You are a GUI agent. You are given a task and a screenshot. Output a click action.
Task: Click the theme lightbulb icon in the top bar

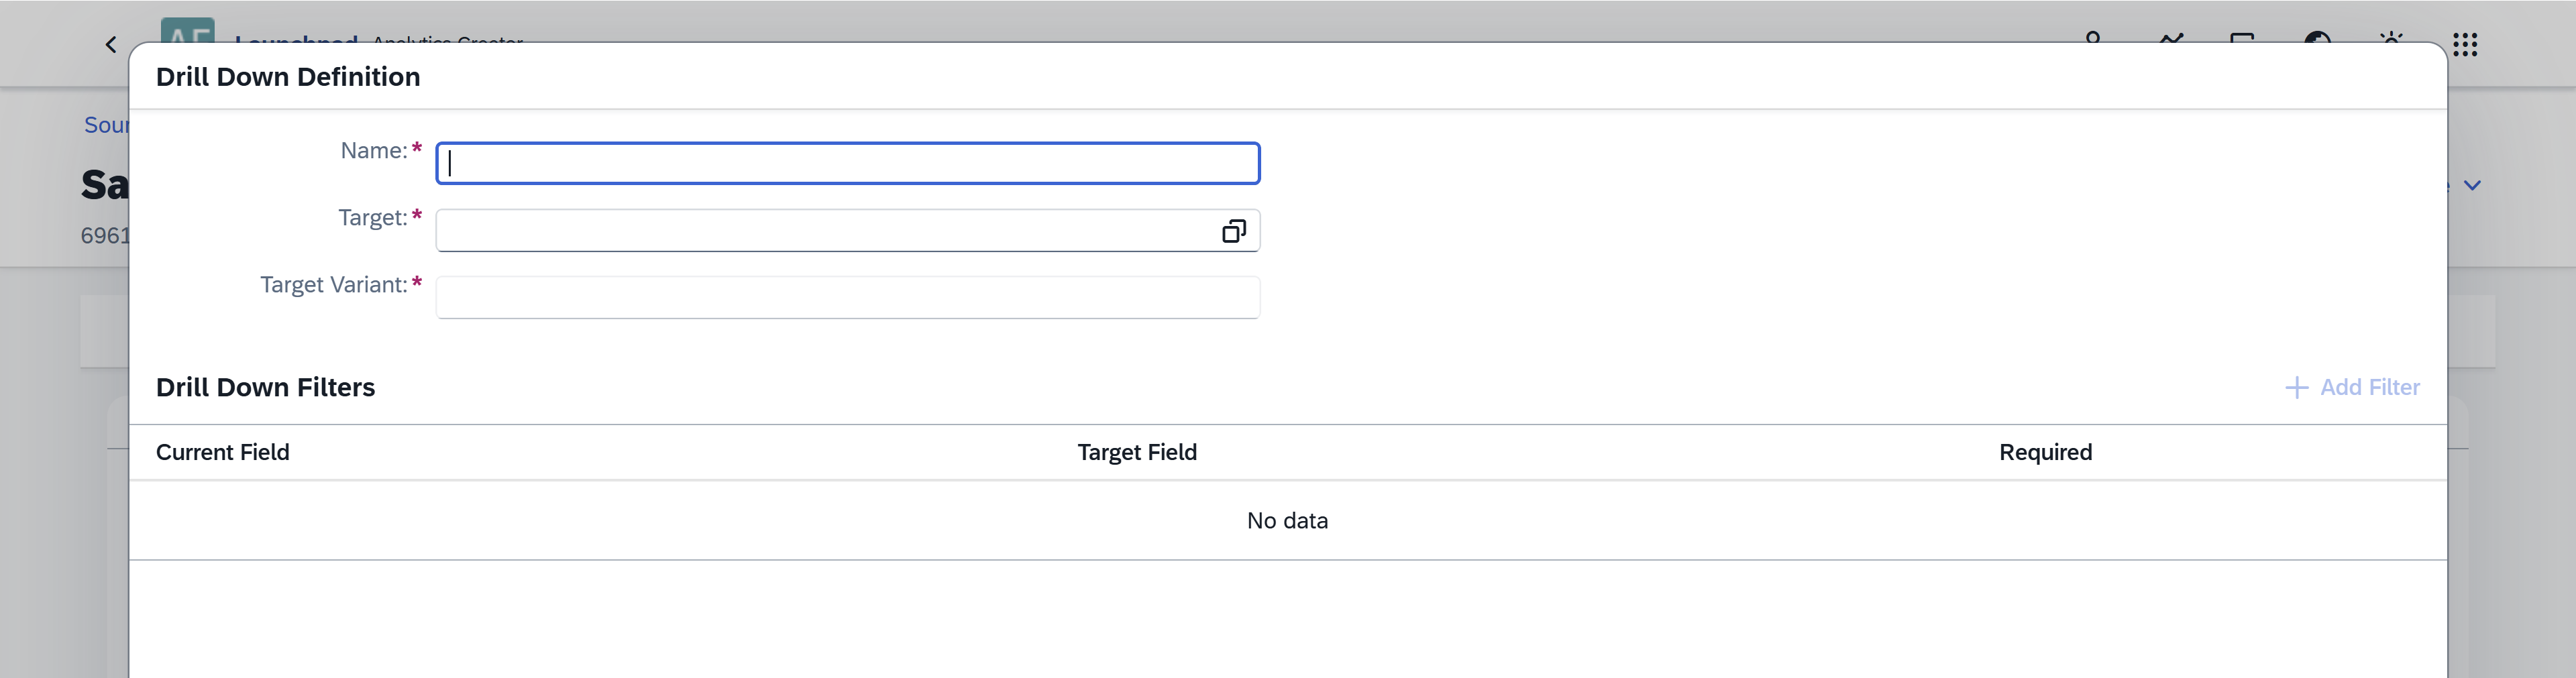[x=2392, y=42]
